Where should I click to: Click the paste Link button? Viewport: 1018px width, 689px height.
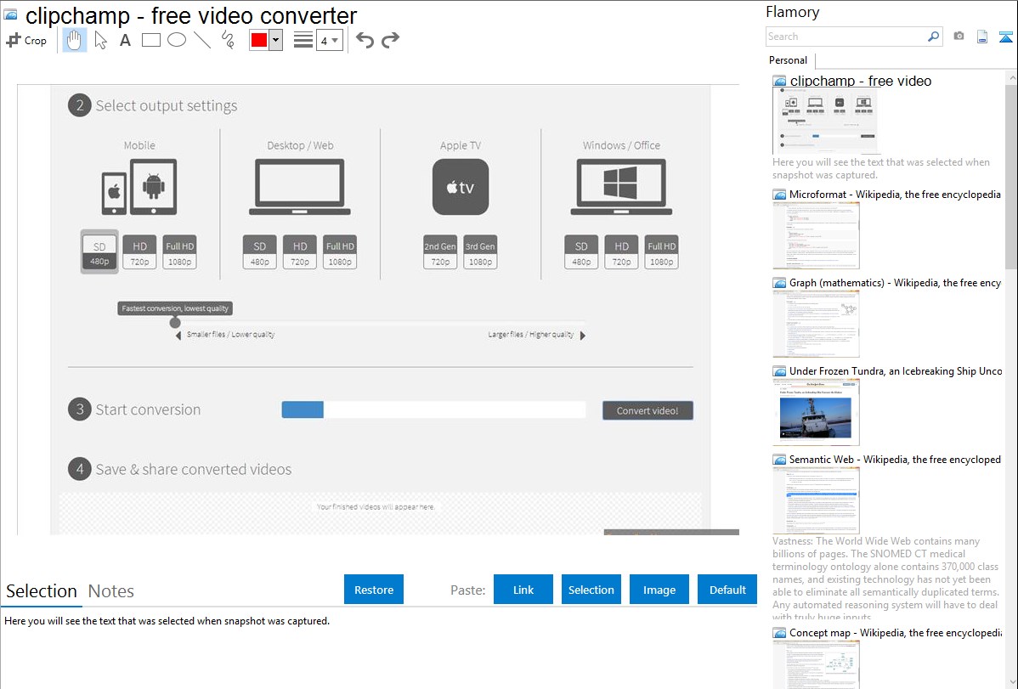pyautogui.click(x=523, y=590)
